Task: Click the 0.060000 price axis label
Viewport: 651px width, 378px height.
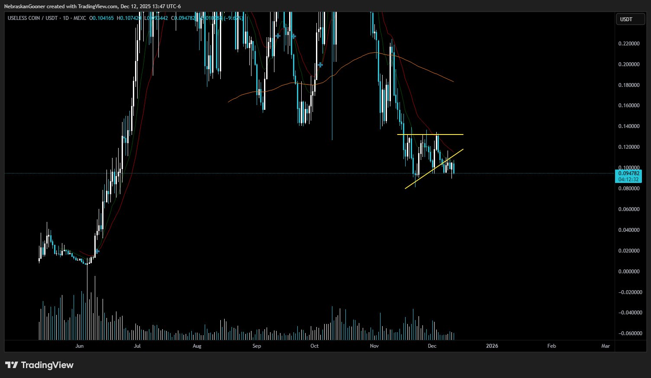Action: [629, 209]
